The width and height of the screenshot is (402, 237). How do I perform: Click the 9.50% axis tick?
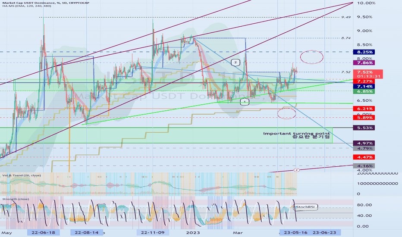(364, 17)
